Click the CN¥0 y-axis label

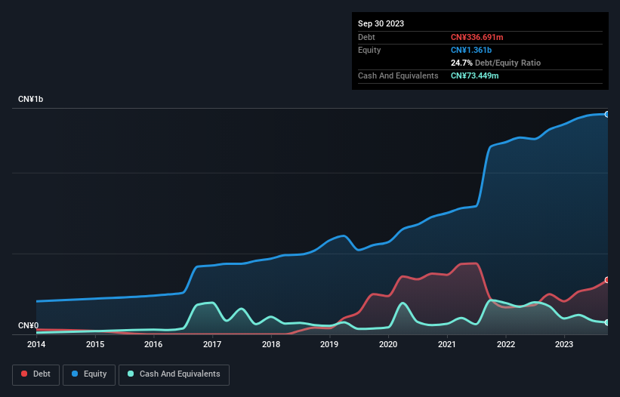coord(29,325)
